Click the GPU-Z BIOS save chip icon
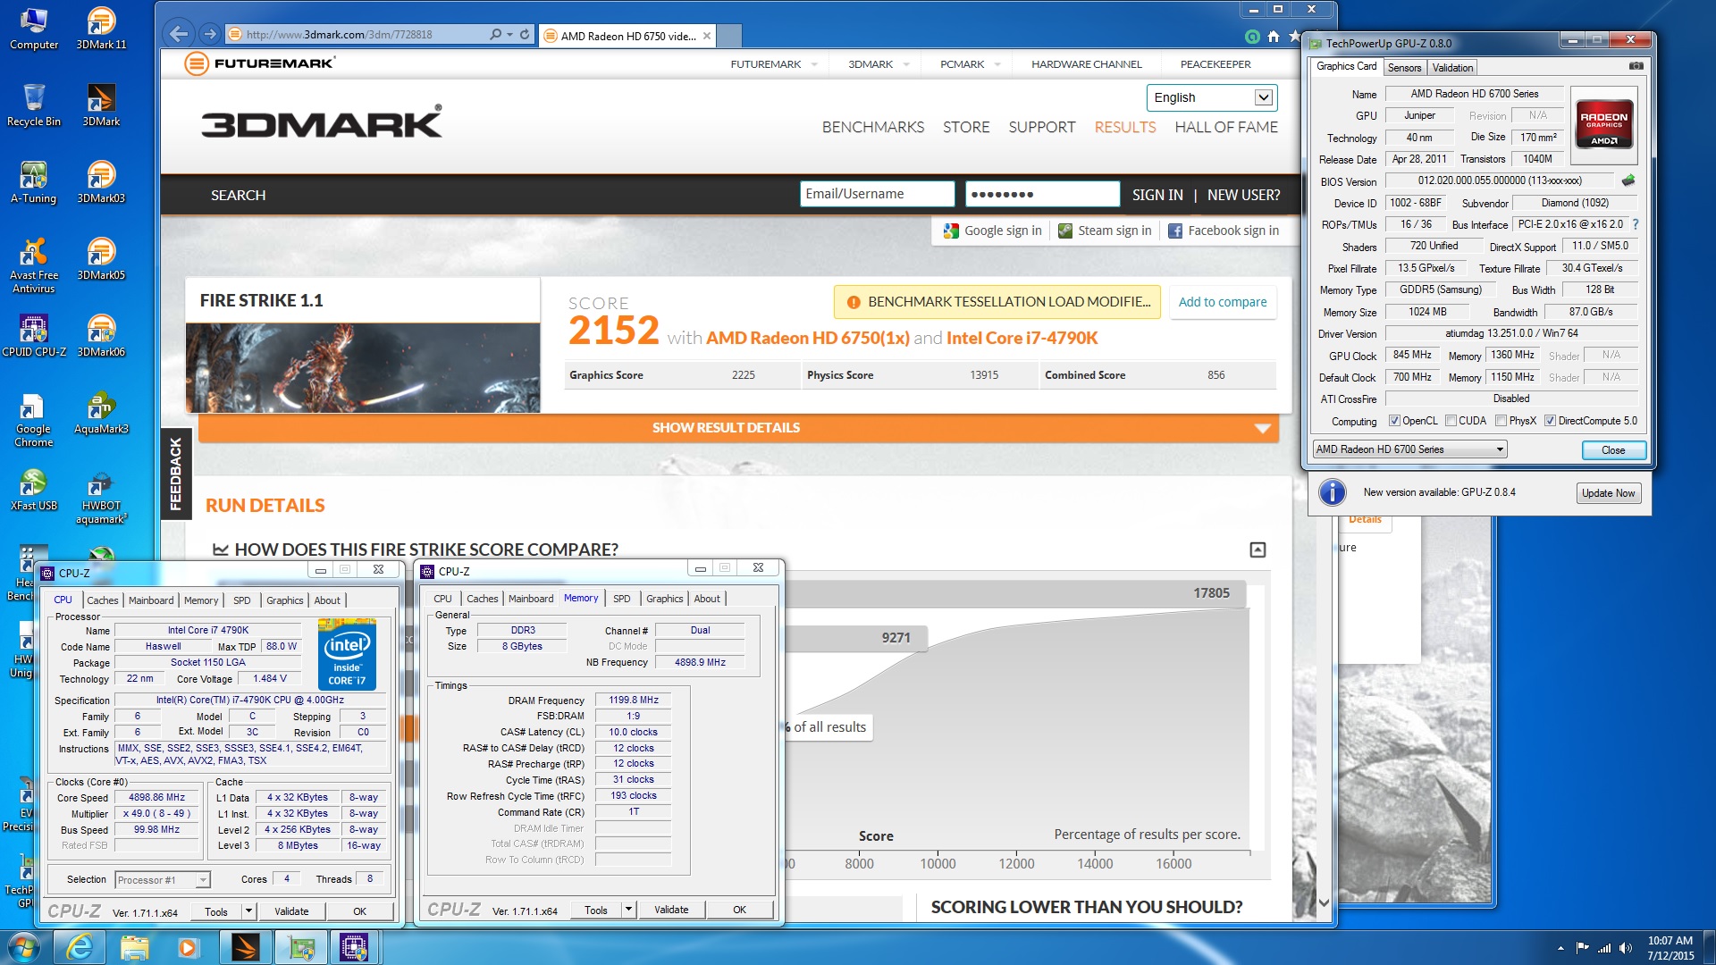This screenshot has height=965, width=1716. 1628,180
